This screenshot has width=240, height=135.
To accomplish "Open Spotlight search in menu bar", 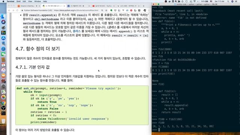I will point(228,1).
